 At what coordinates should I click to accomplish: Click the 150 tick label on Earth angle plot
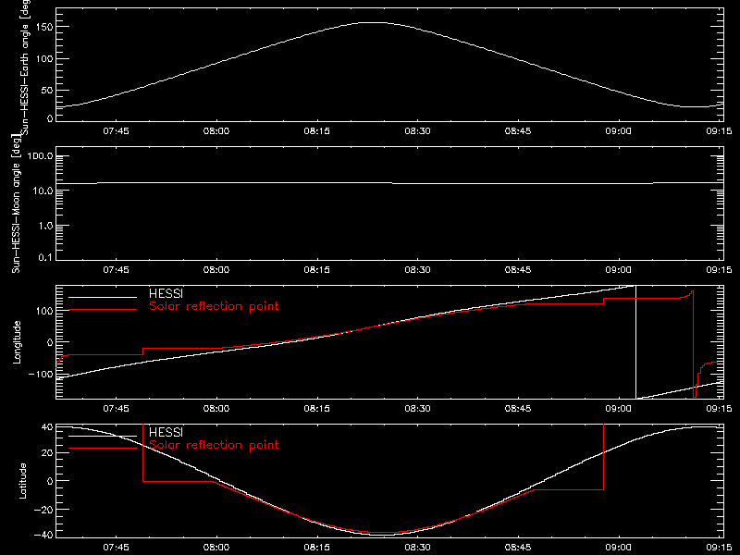click(x=43, y=27)
